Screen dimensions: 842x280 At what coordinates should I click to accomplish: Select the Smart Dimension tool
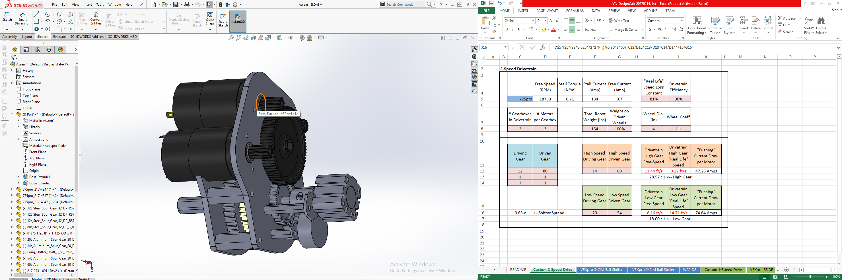click(22, 19)
